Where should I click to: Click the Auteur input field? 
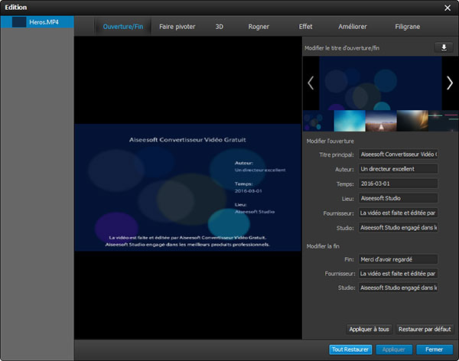coord(398,169)
